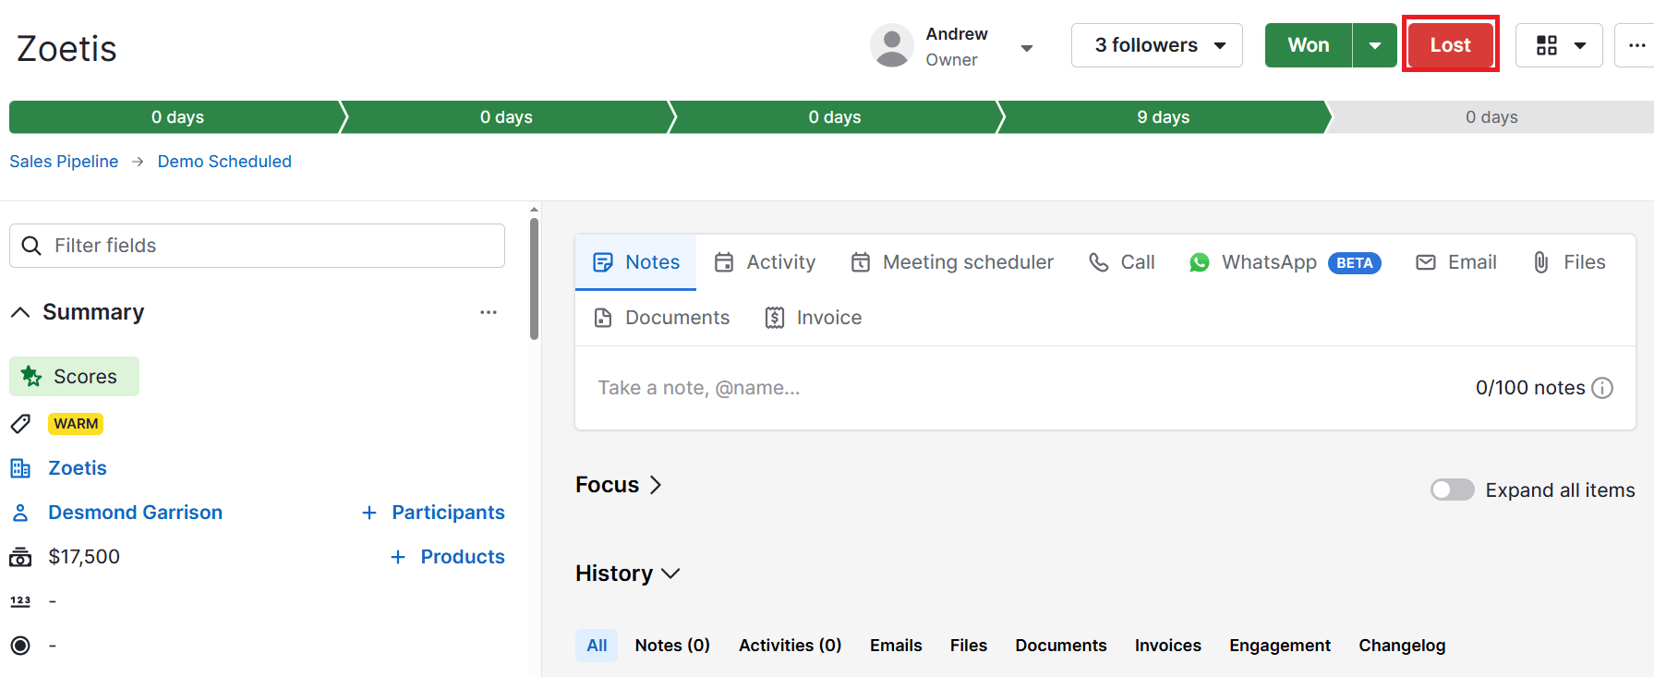The image size is (1654, 677).
Task: Select the Changelog history filter
Action: tap(1402, 646)
